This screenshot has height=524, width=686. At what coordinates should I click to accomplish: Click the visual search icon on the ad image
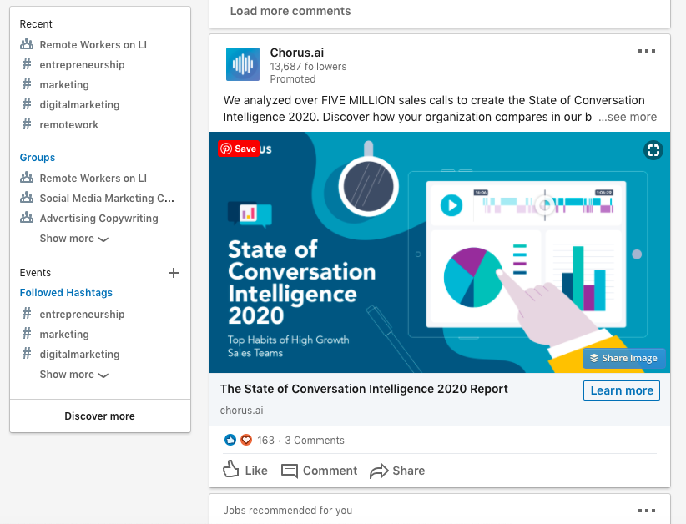[653, 150]
